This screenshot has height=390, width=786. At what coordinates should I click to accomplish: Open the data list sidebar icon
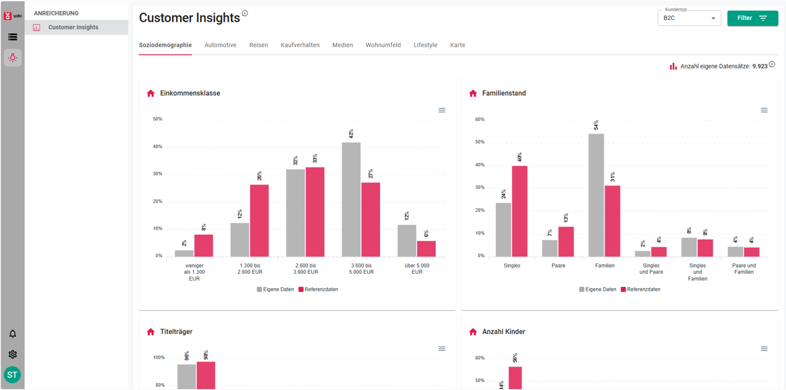[x=12, y=37]
